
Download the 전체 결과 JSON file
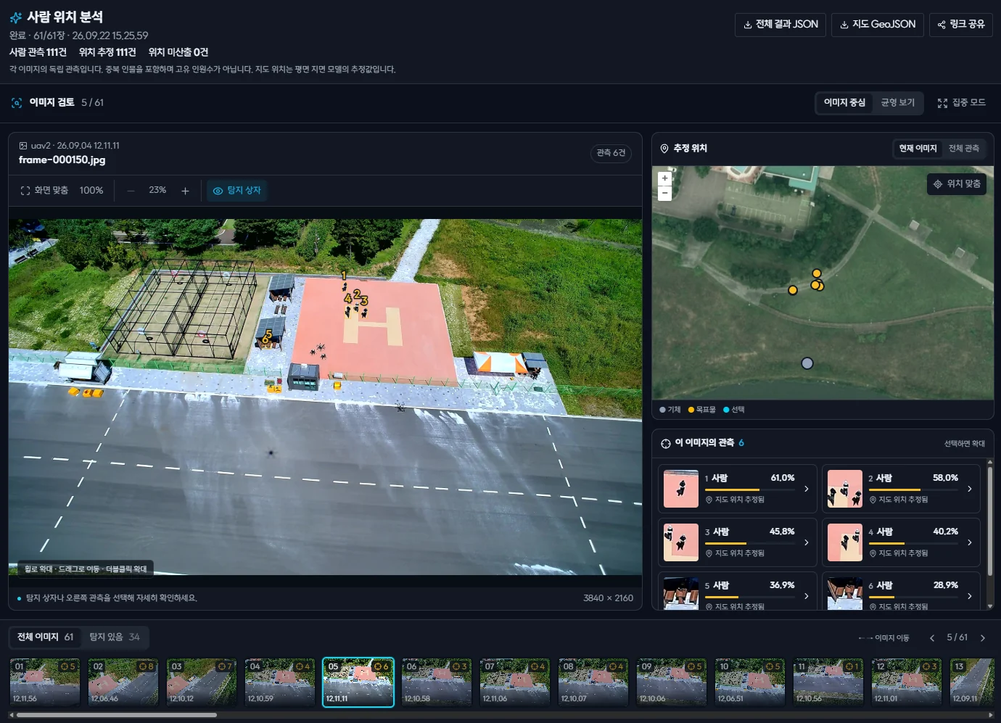[x=780, y=25]
